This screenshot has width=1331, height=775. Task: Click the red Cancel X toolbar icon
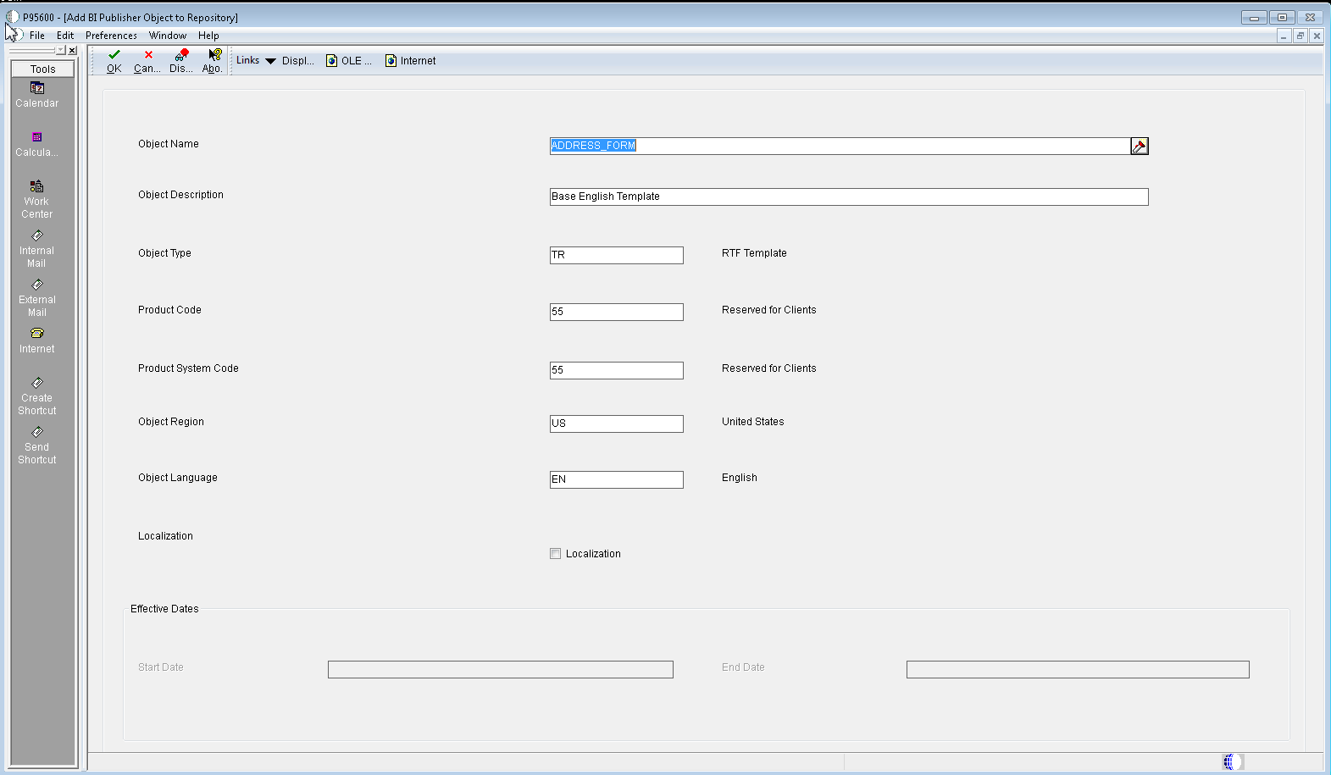coord(148,54)
